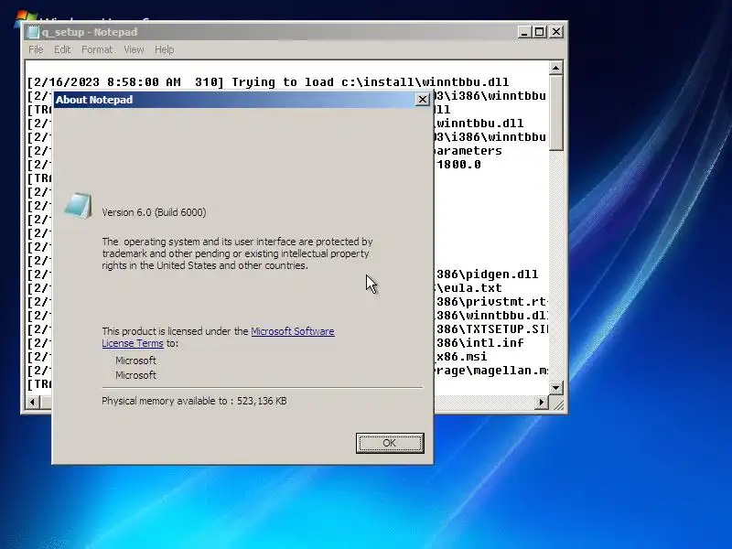Open the Edit menu in Notepad
Viewport: 732px width, 549px height.
pyautogui.click(x=62, y=49)
